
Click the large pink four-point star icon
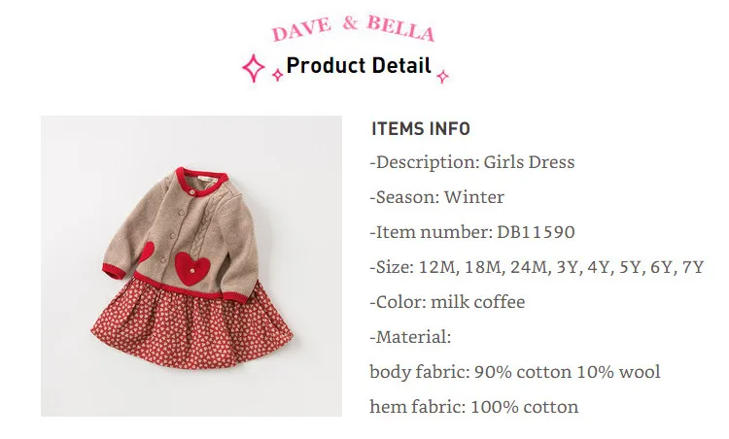click(x=254, y=68)
